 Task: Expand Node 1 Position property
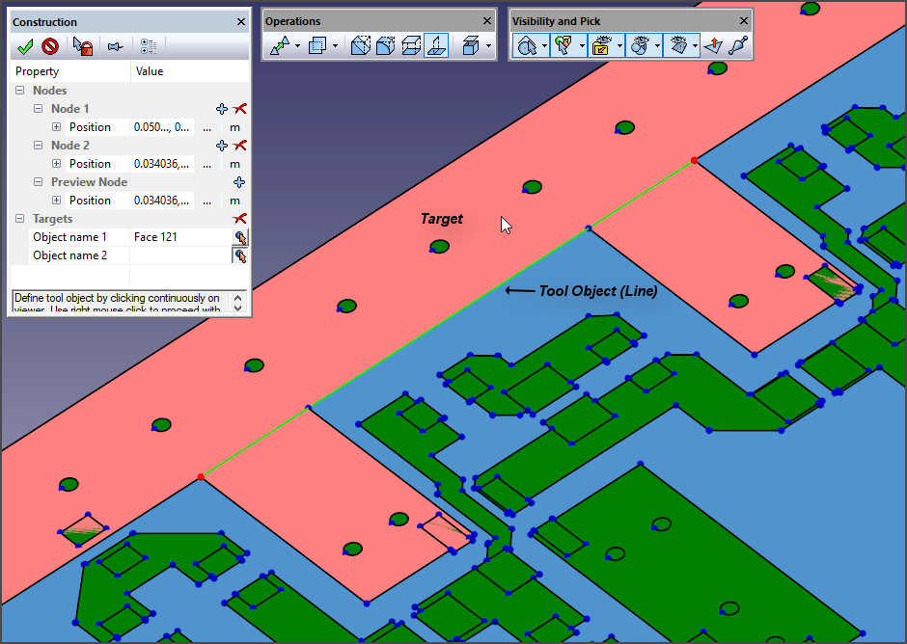click(x=56, y=127)
